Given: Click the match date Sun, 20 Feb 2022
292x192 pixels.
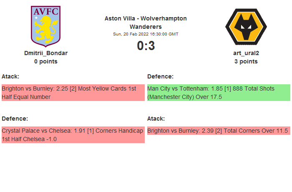Looking at the screenshot, I should point(146,34).
